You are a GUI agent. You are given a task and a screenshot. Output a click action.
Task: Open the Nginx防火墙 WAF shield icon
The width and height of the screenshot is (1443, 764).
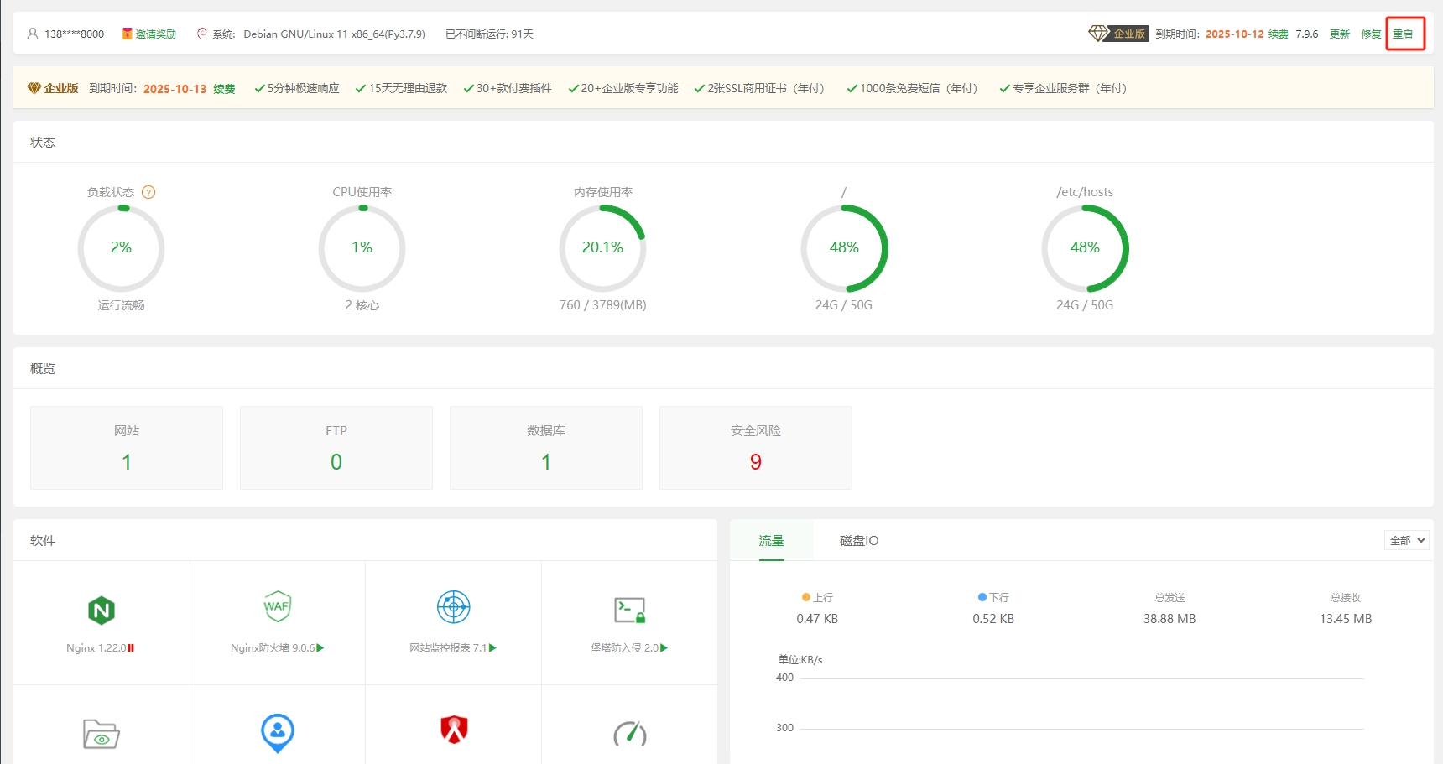pyautogui.click(x=277, y=606)
